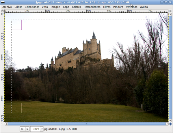The height and width of the screenshot is (133, 173).
Task: Click the 100% zoom input field
Action: tap(35, 129)
